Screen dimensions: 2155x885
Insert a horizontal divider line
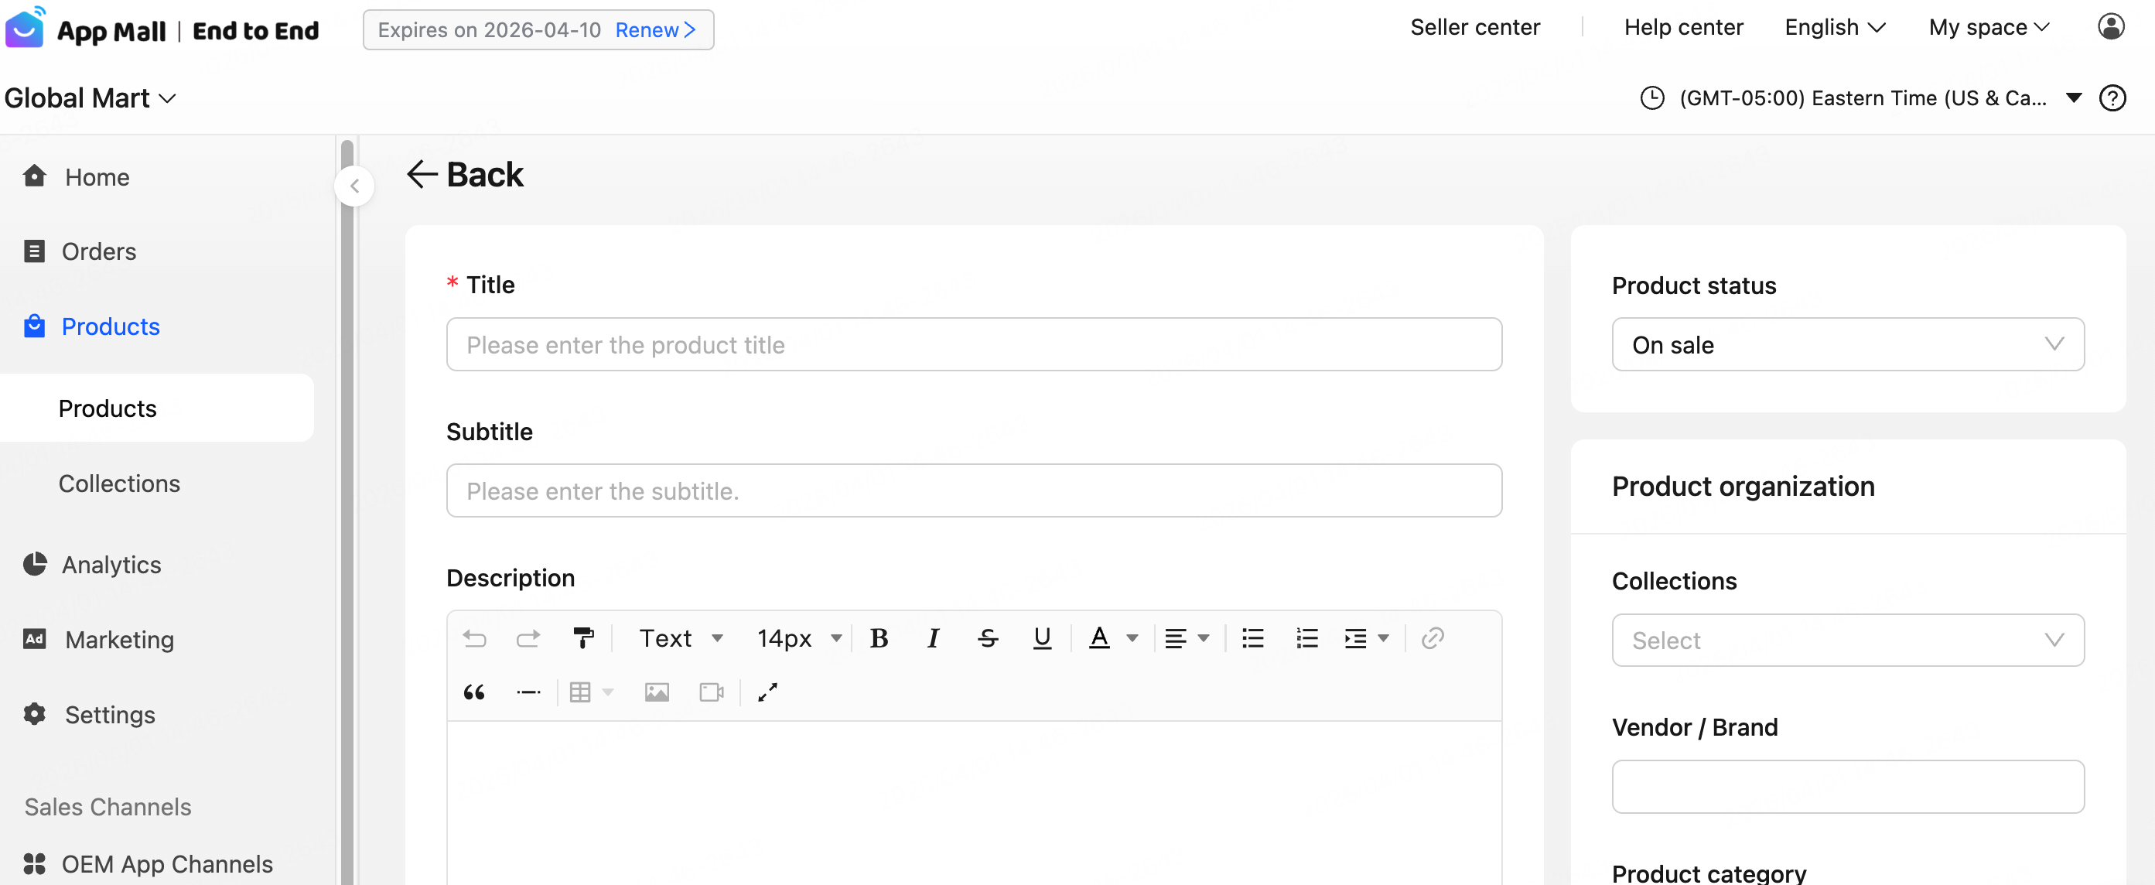[529, 692]
